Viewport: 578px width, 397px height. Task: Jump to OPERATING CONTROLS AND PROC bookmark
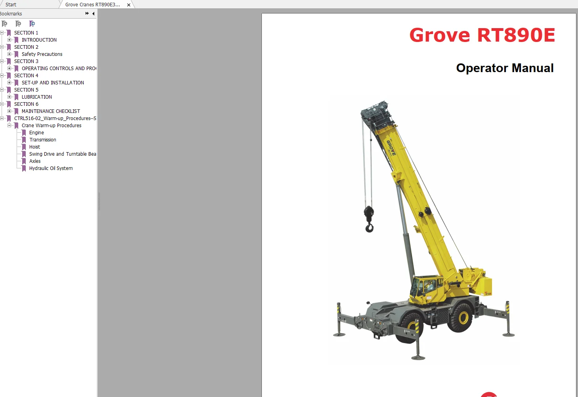click(x=59, y=69)
